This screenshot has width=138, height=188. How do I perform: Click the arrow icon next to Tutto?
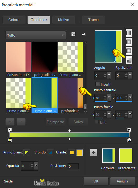tap(84, 34)
